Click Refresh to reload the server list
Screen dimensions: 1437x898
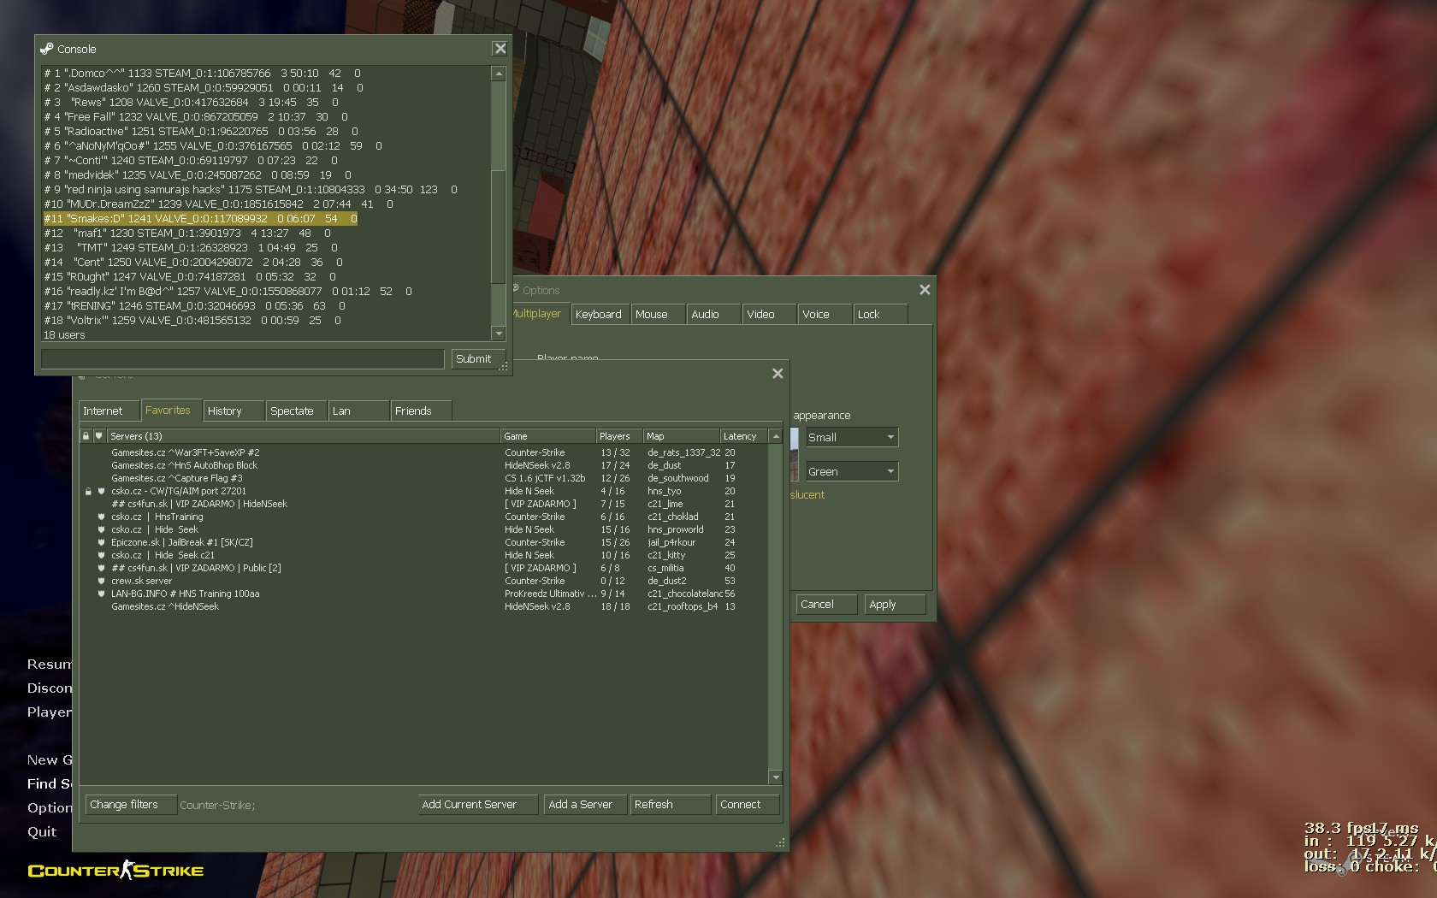[670, 805]
